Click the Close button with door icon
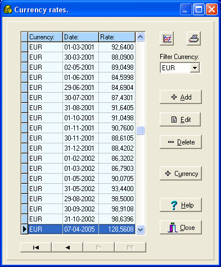Image resolution: width=221 pixels, height=267 pixels. point(181,228)
